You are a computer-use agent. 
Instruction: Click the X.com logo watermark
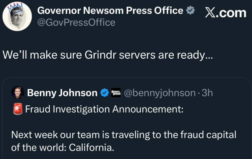point(225,13)
